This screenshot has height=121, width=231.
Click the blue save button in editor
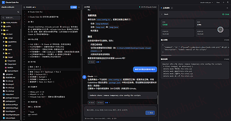pyautogui.click(x=74, y=7)
